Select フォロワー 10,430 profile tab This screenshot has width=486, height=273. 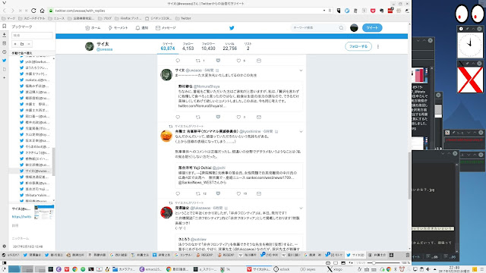(208, 46)
